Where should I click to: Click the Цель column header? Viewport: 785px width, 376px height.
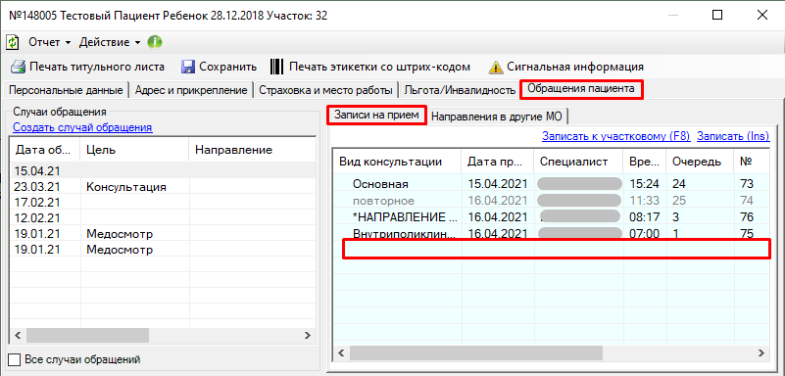[x=134, y=150]
